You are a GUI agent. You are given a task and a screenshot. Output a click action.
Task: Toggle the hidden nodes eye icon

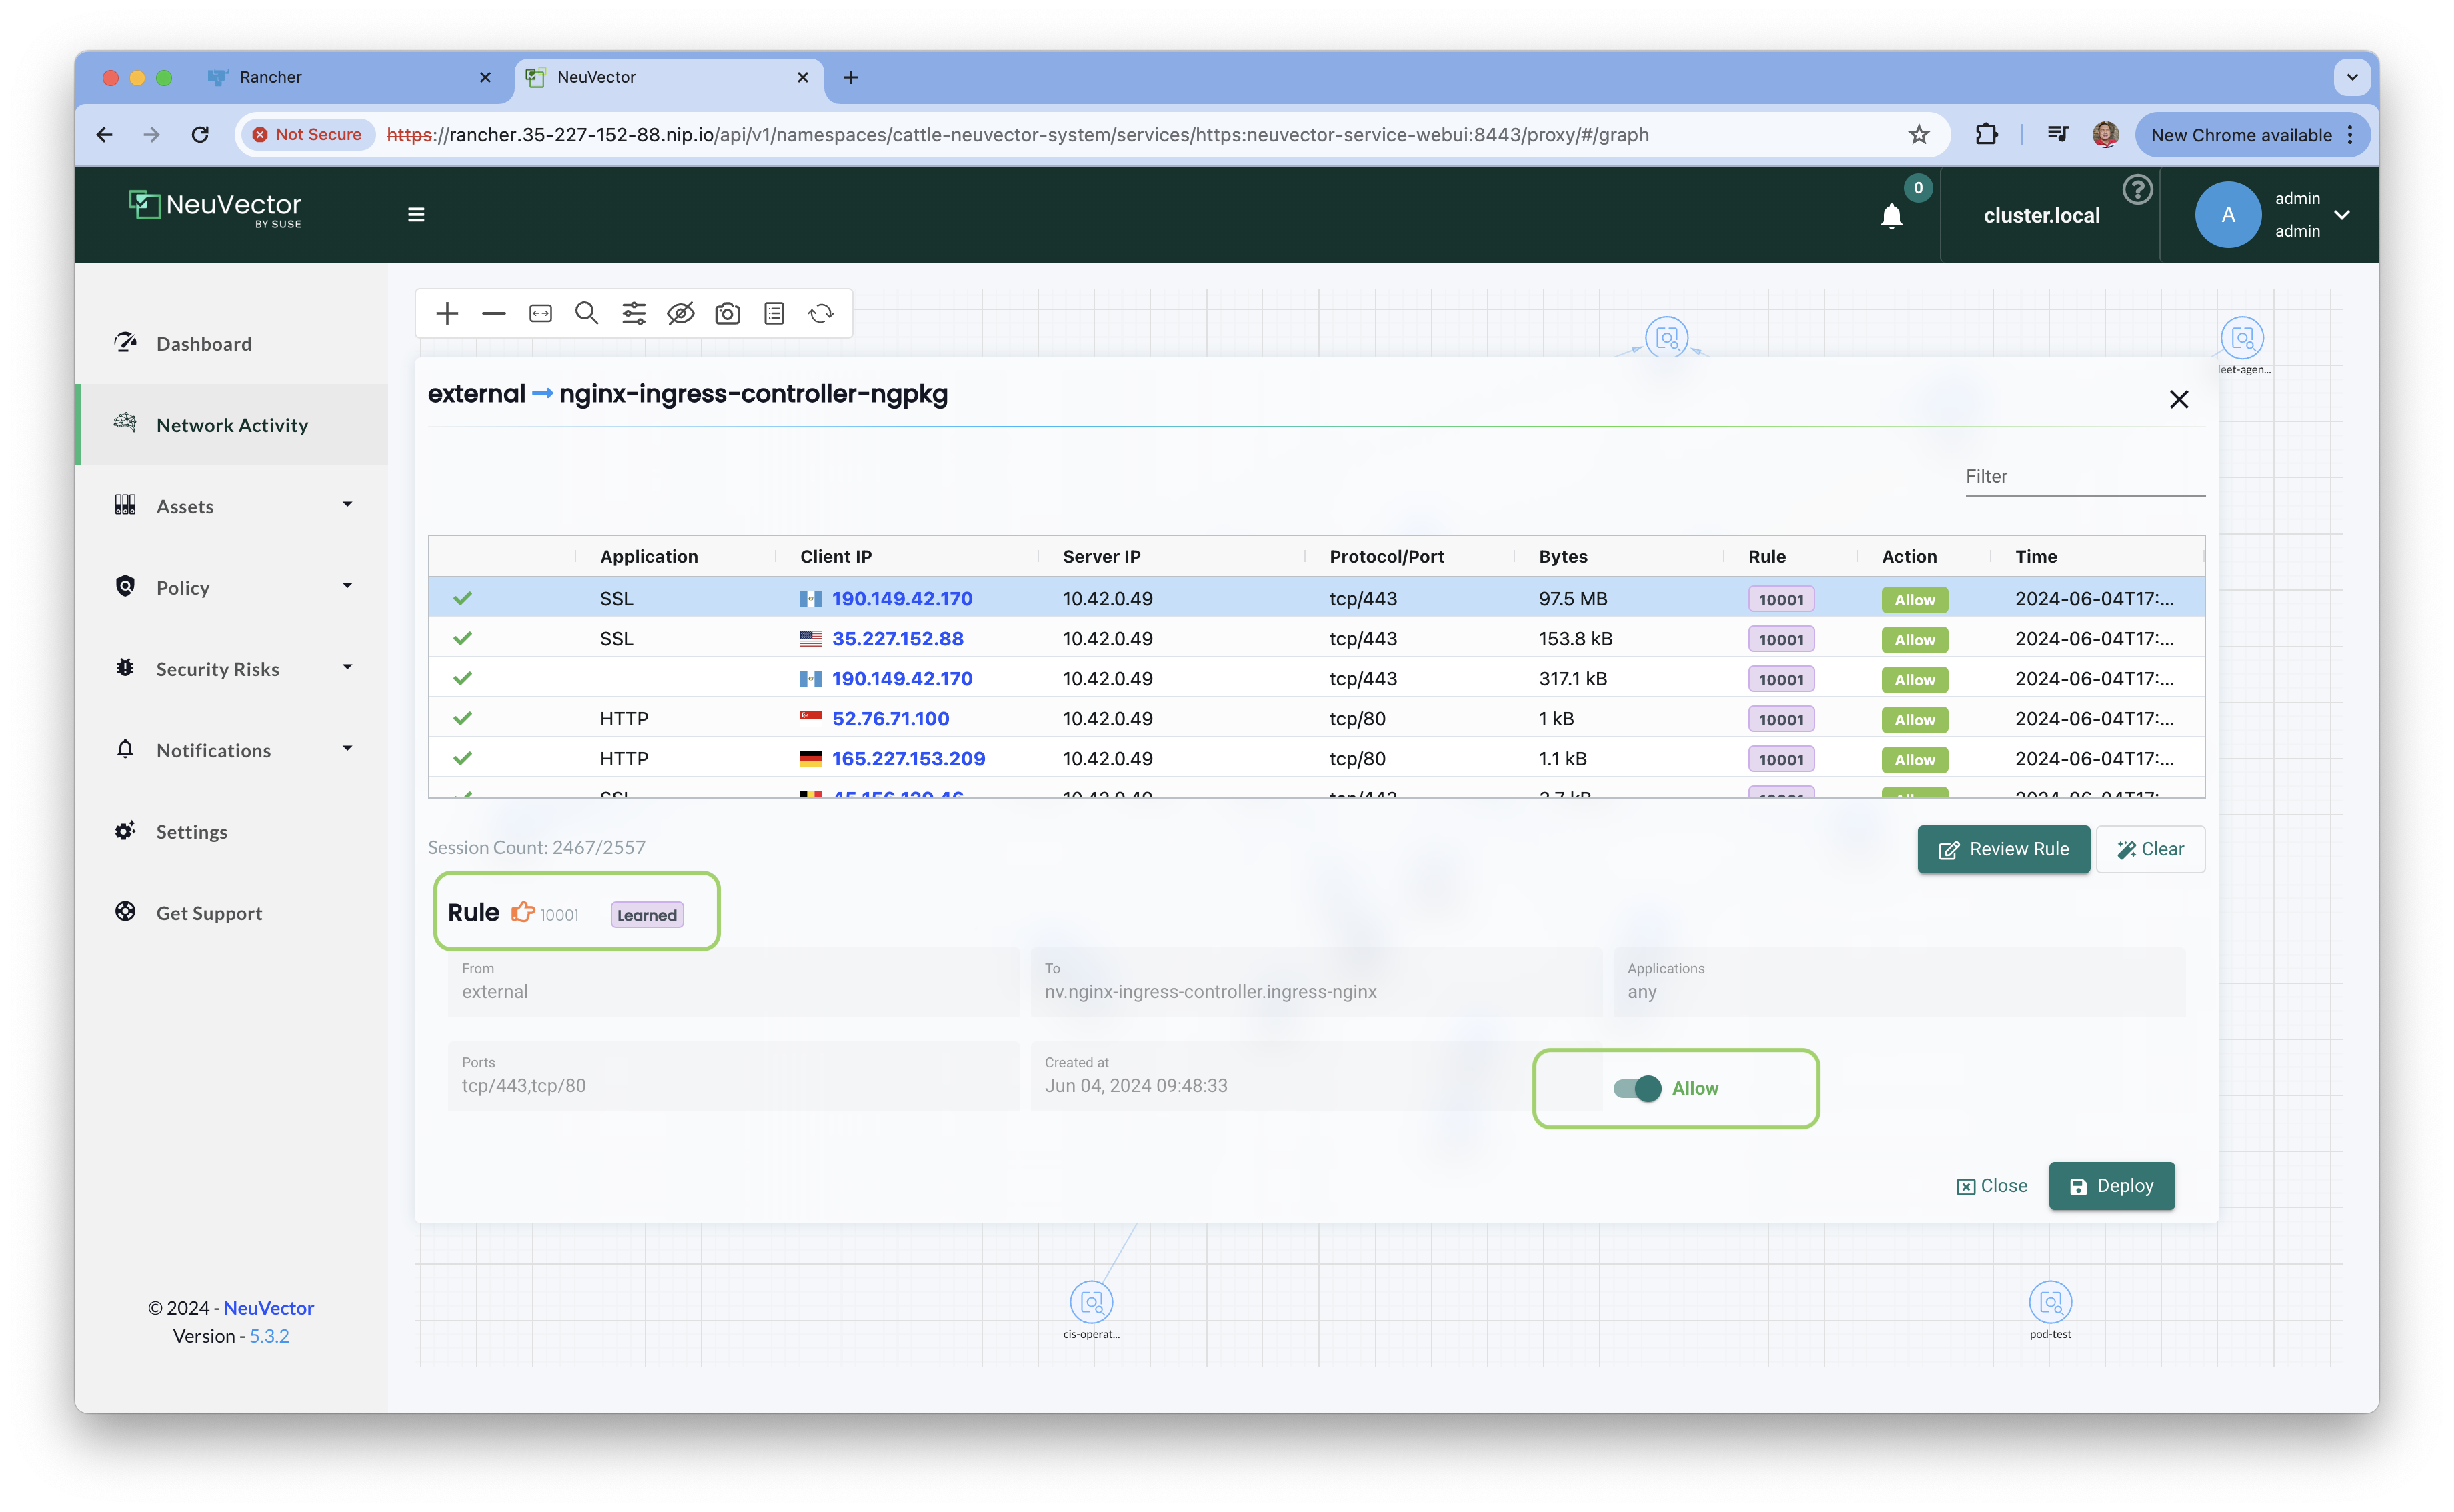(681, 314)
